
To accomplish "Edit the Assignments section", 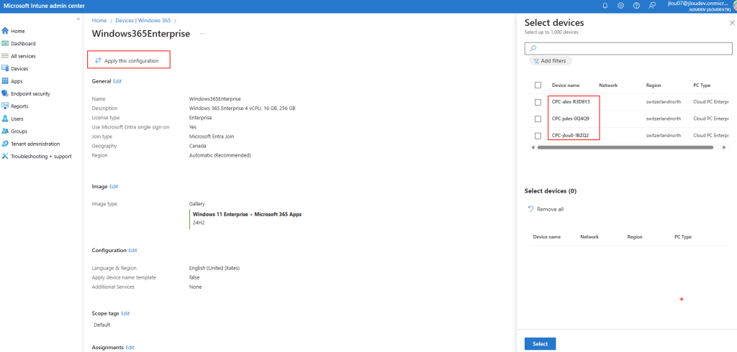I will point(130,347).
